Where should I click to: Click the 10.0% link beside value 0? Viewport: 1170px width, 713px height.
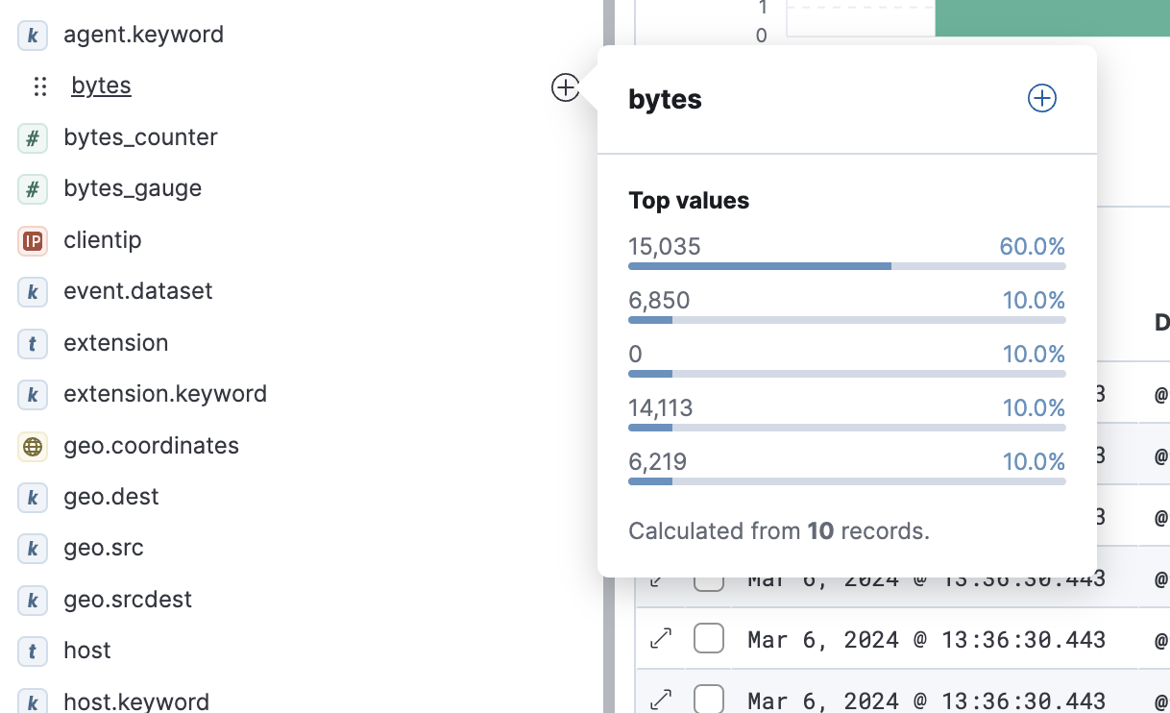click(1034, 354)
